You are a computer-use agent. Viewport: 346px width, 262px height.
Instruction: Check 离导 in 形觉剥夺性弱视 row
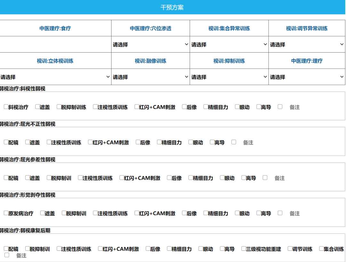[x=259, y=213]
